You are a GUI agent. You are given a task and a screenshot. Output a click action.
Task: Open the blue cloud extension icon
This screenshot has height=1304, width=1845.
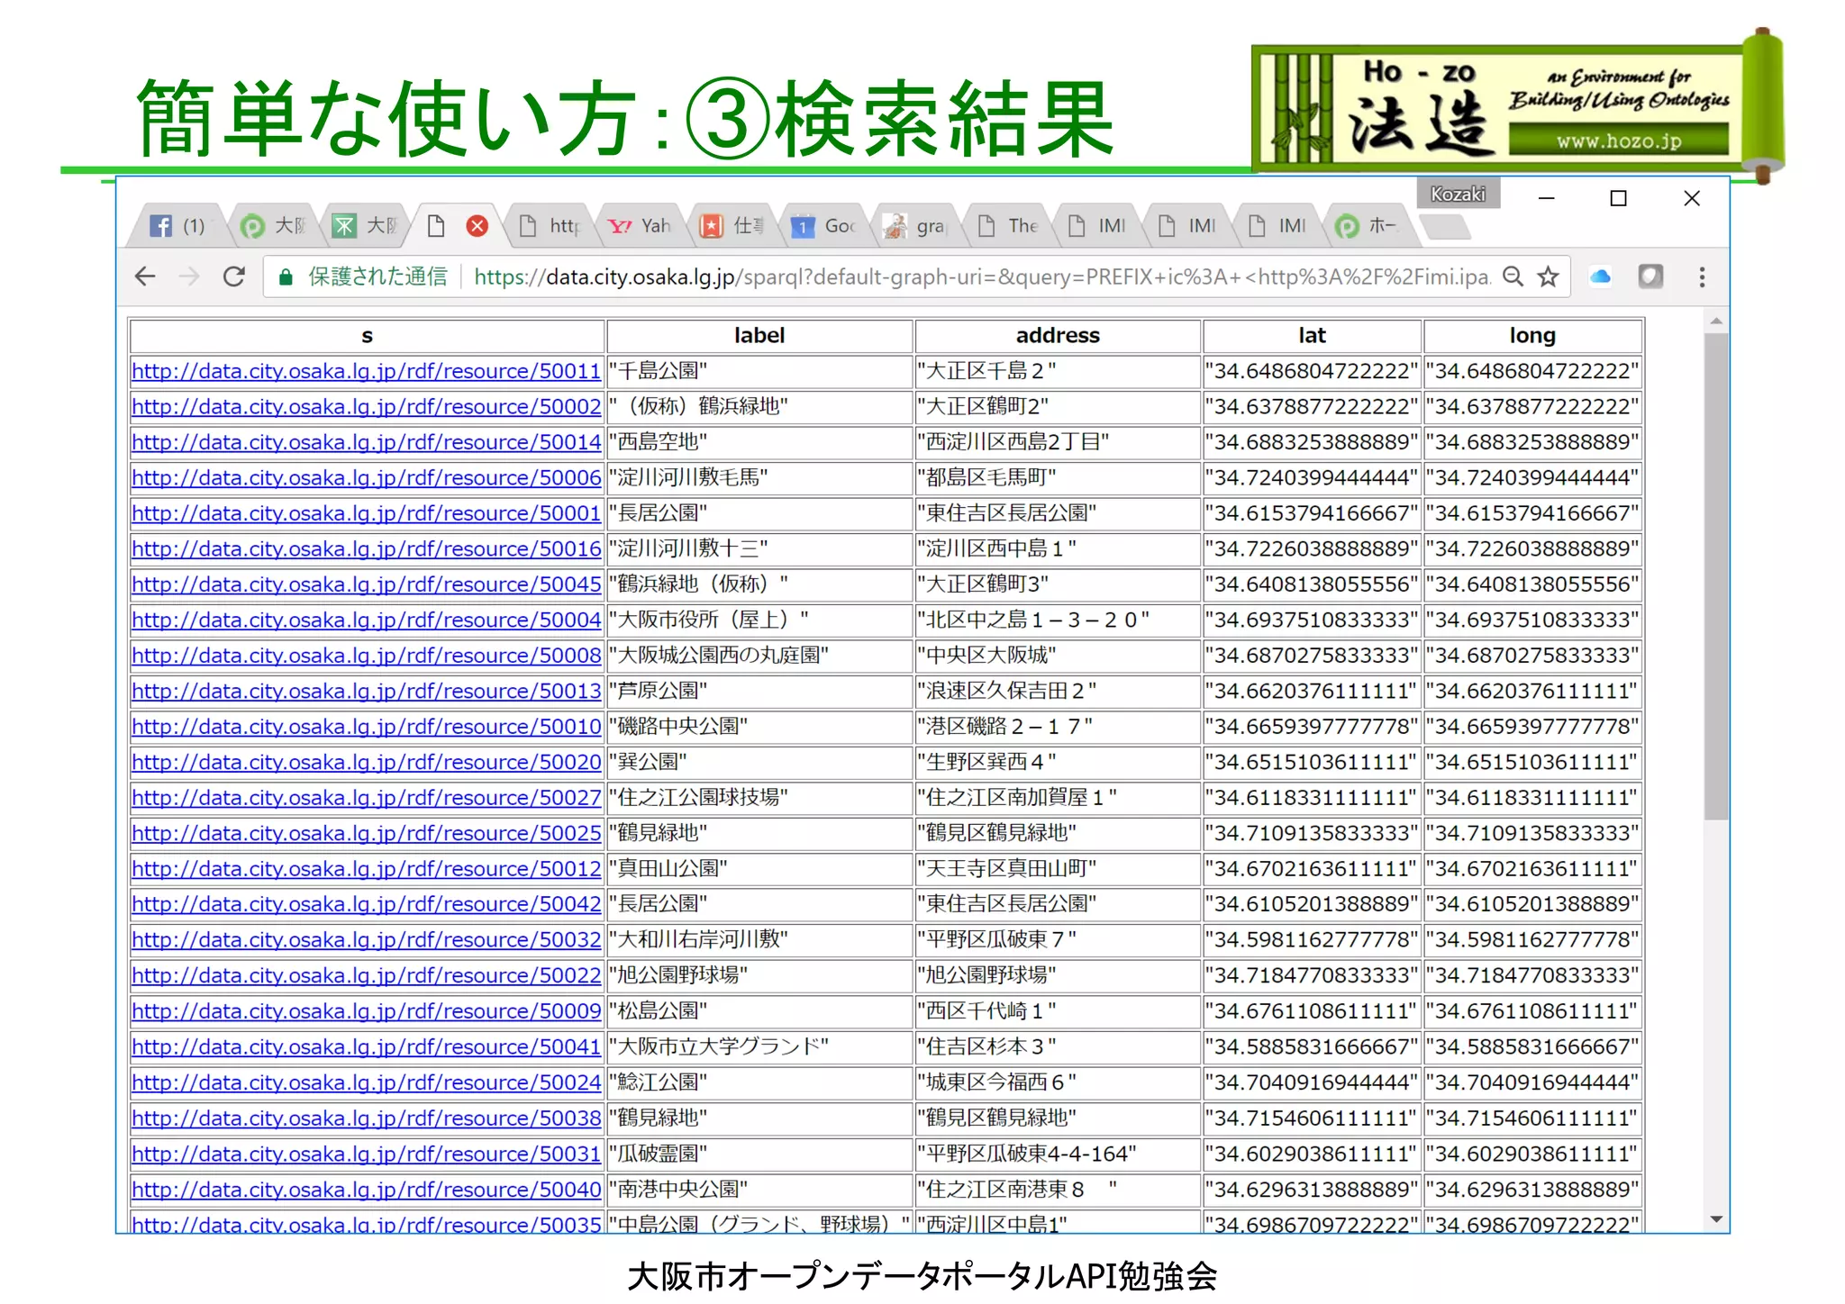point(1600,276)
